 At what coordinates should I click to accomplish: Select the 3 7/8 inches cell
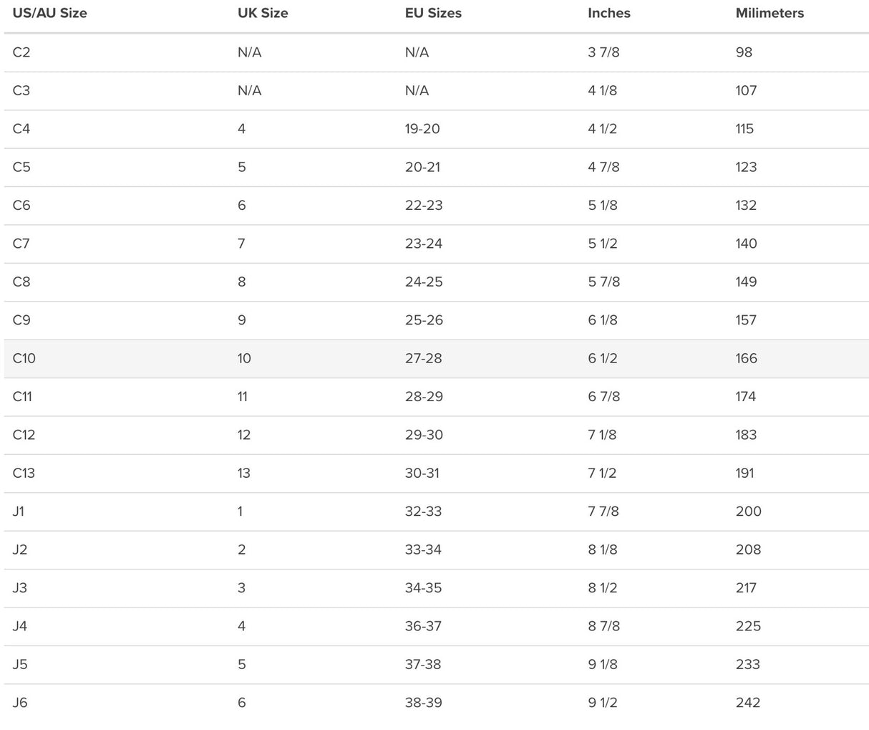(603, 52)
